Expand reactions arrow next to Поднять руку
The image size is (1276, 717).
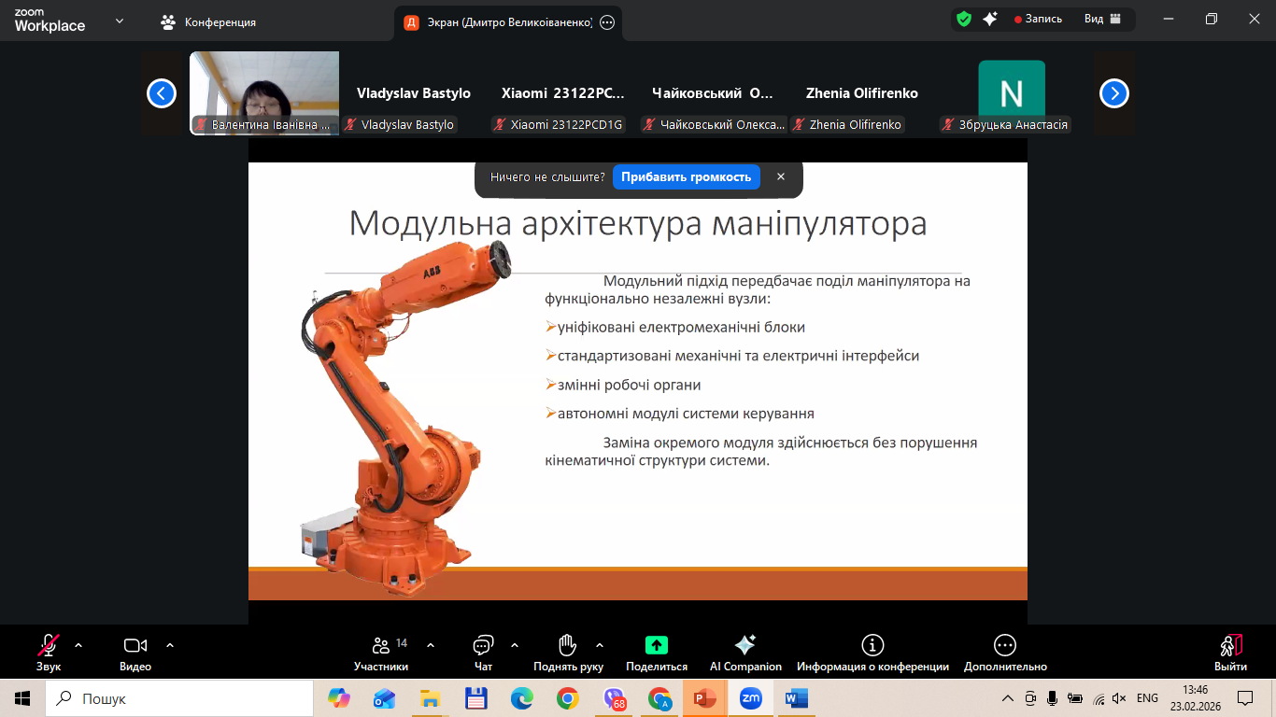pos(600,645)
